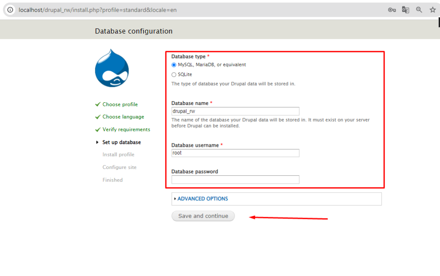Click the checkmark next to Verify requirements
The width and height of the screenshot is (440, 276).
click(98, 129)
